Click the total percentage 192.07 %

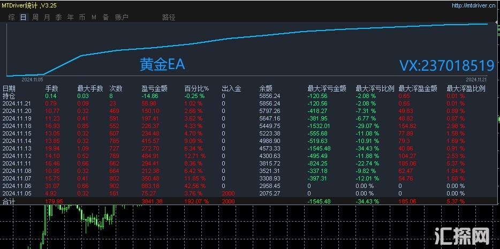click(196, 201)
